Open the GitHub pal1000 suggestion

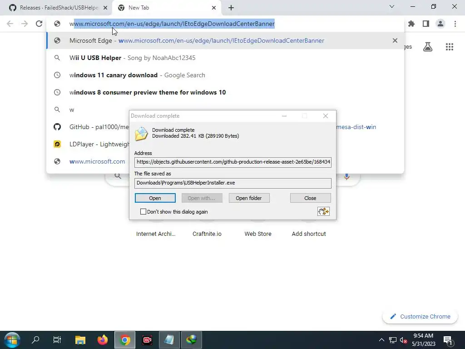[x=88, y=127]
